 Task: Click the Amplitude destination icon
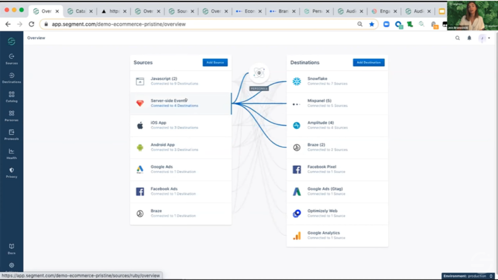[x=297, y=125]
